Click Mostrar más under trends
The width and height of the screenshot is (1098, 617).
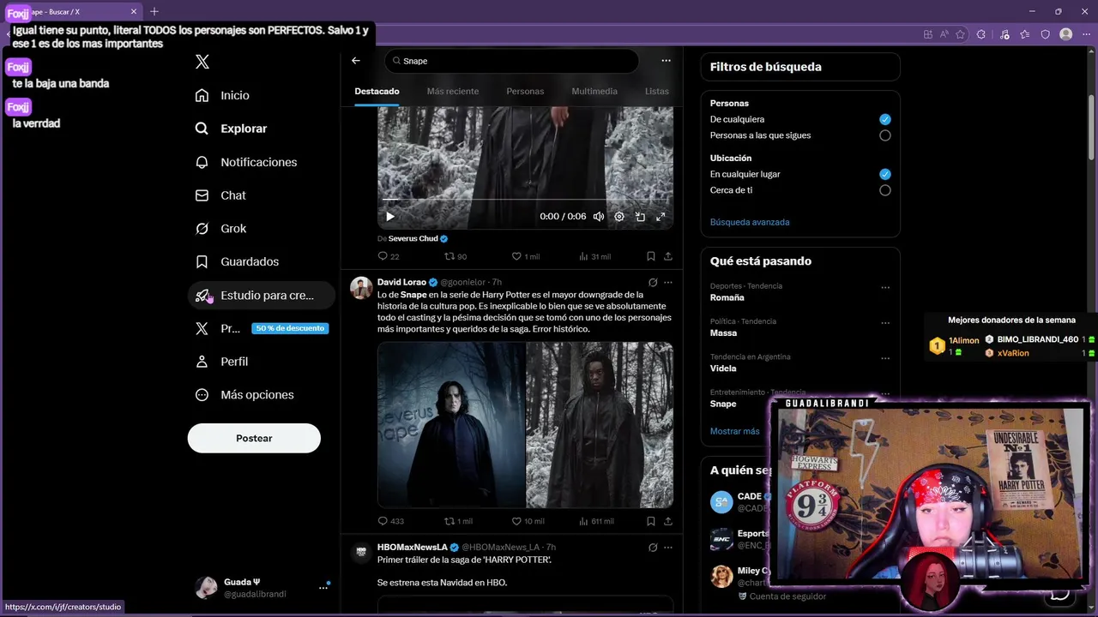click(734, 431)
